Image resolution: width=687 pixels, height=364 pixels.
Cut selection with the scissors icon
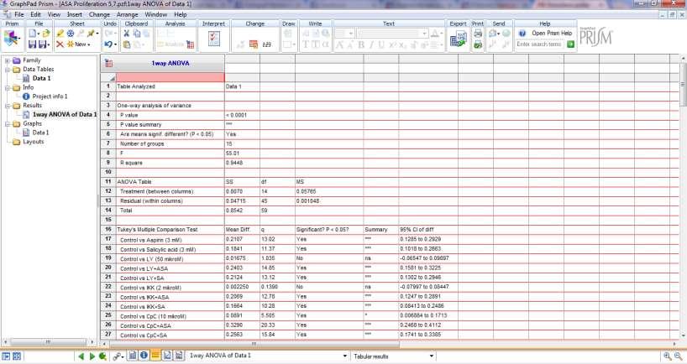click(x=126, y=34)
